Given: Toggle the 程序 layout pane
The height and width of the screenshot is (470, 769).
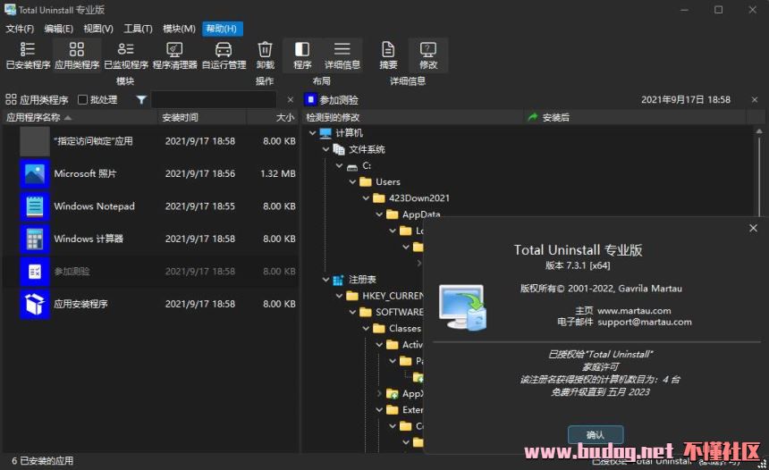Looking at the screenshot, I should [302, 55].
